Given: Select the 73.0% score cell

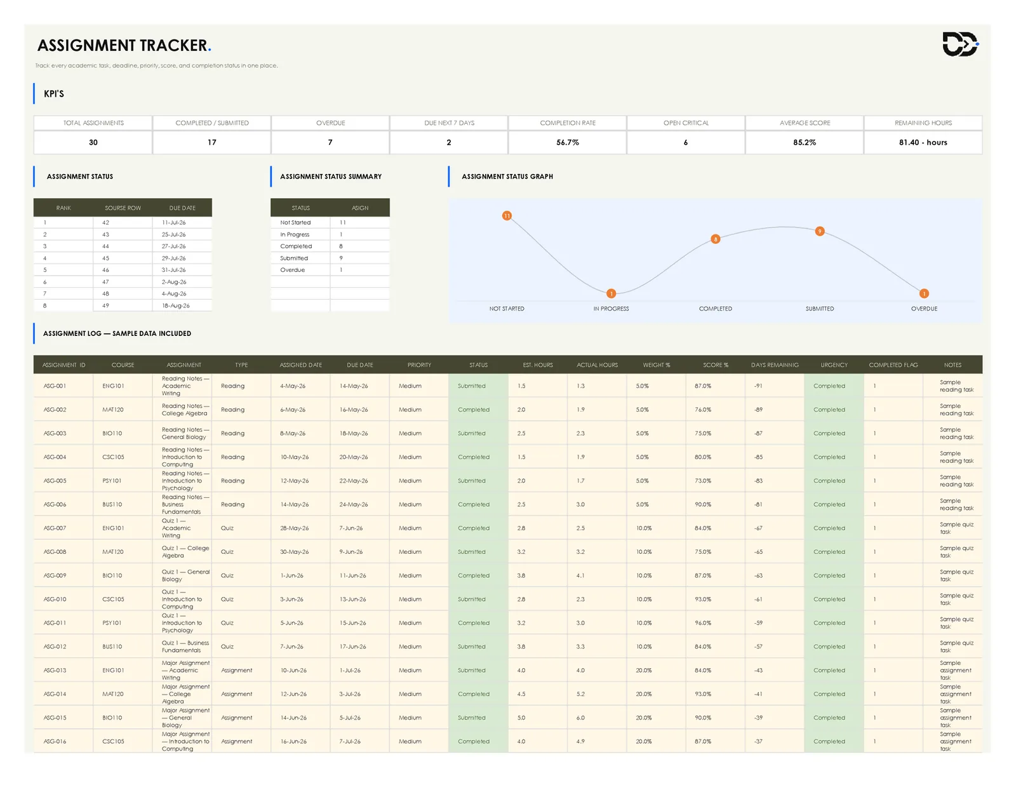Looking at the screenshot, I should 716,481.
